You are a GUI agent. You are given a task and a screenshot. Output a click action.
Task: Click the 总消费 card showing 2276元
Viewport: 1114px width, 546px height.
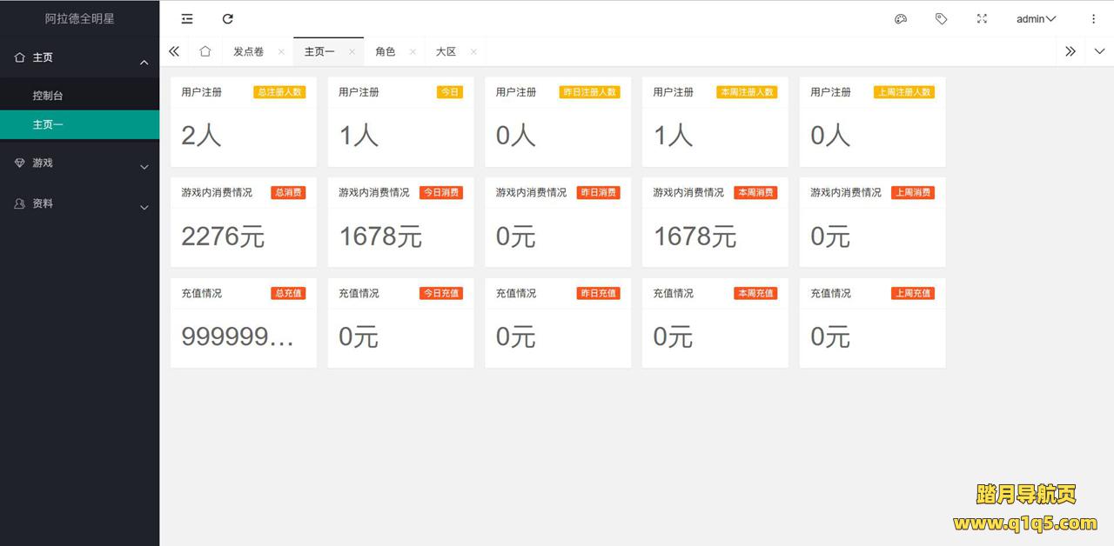(244, 223)
